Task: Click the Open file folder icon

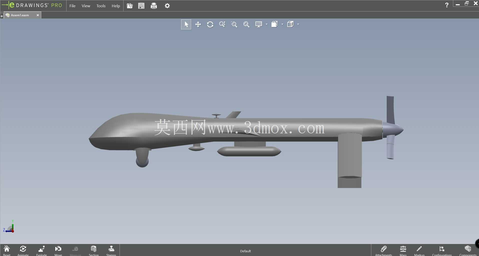Action: pyautogui.click(x=130, y=5)
